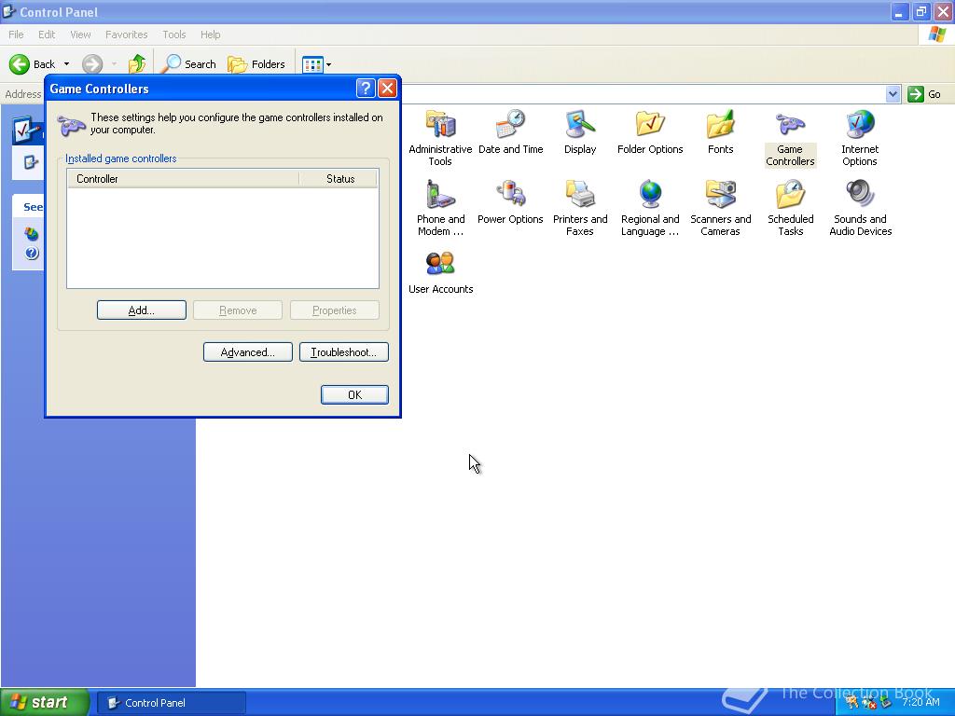
Task: Open Phone and Modem options icon
Action: tap(440, 208)
